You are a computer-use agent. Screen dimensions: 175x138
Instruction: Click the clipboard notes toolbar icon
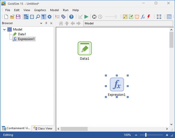(x=32, y=17)
